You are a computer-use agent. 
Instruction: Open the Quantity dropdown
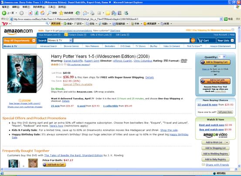[x=222, y=57]
